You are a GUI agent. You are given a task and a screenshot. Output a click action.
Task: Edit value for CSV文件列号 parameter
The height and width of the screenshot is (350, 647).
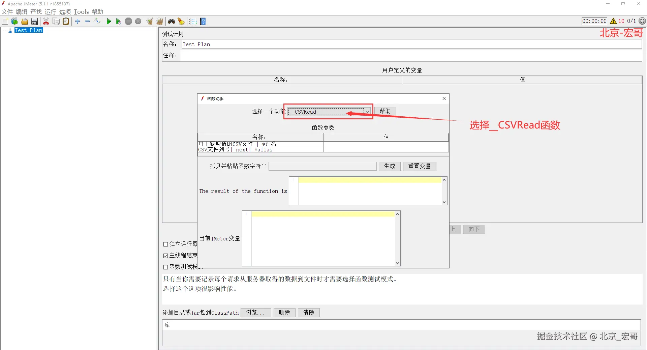386,150
